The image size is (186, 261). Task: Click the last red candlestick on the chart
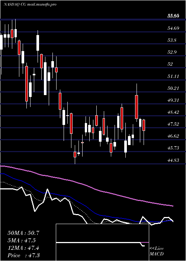(x=144, y=125)
